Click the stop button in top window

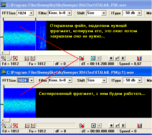pos(99,58)
